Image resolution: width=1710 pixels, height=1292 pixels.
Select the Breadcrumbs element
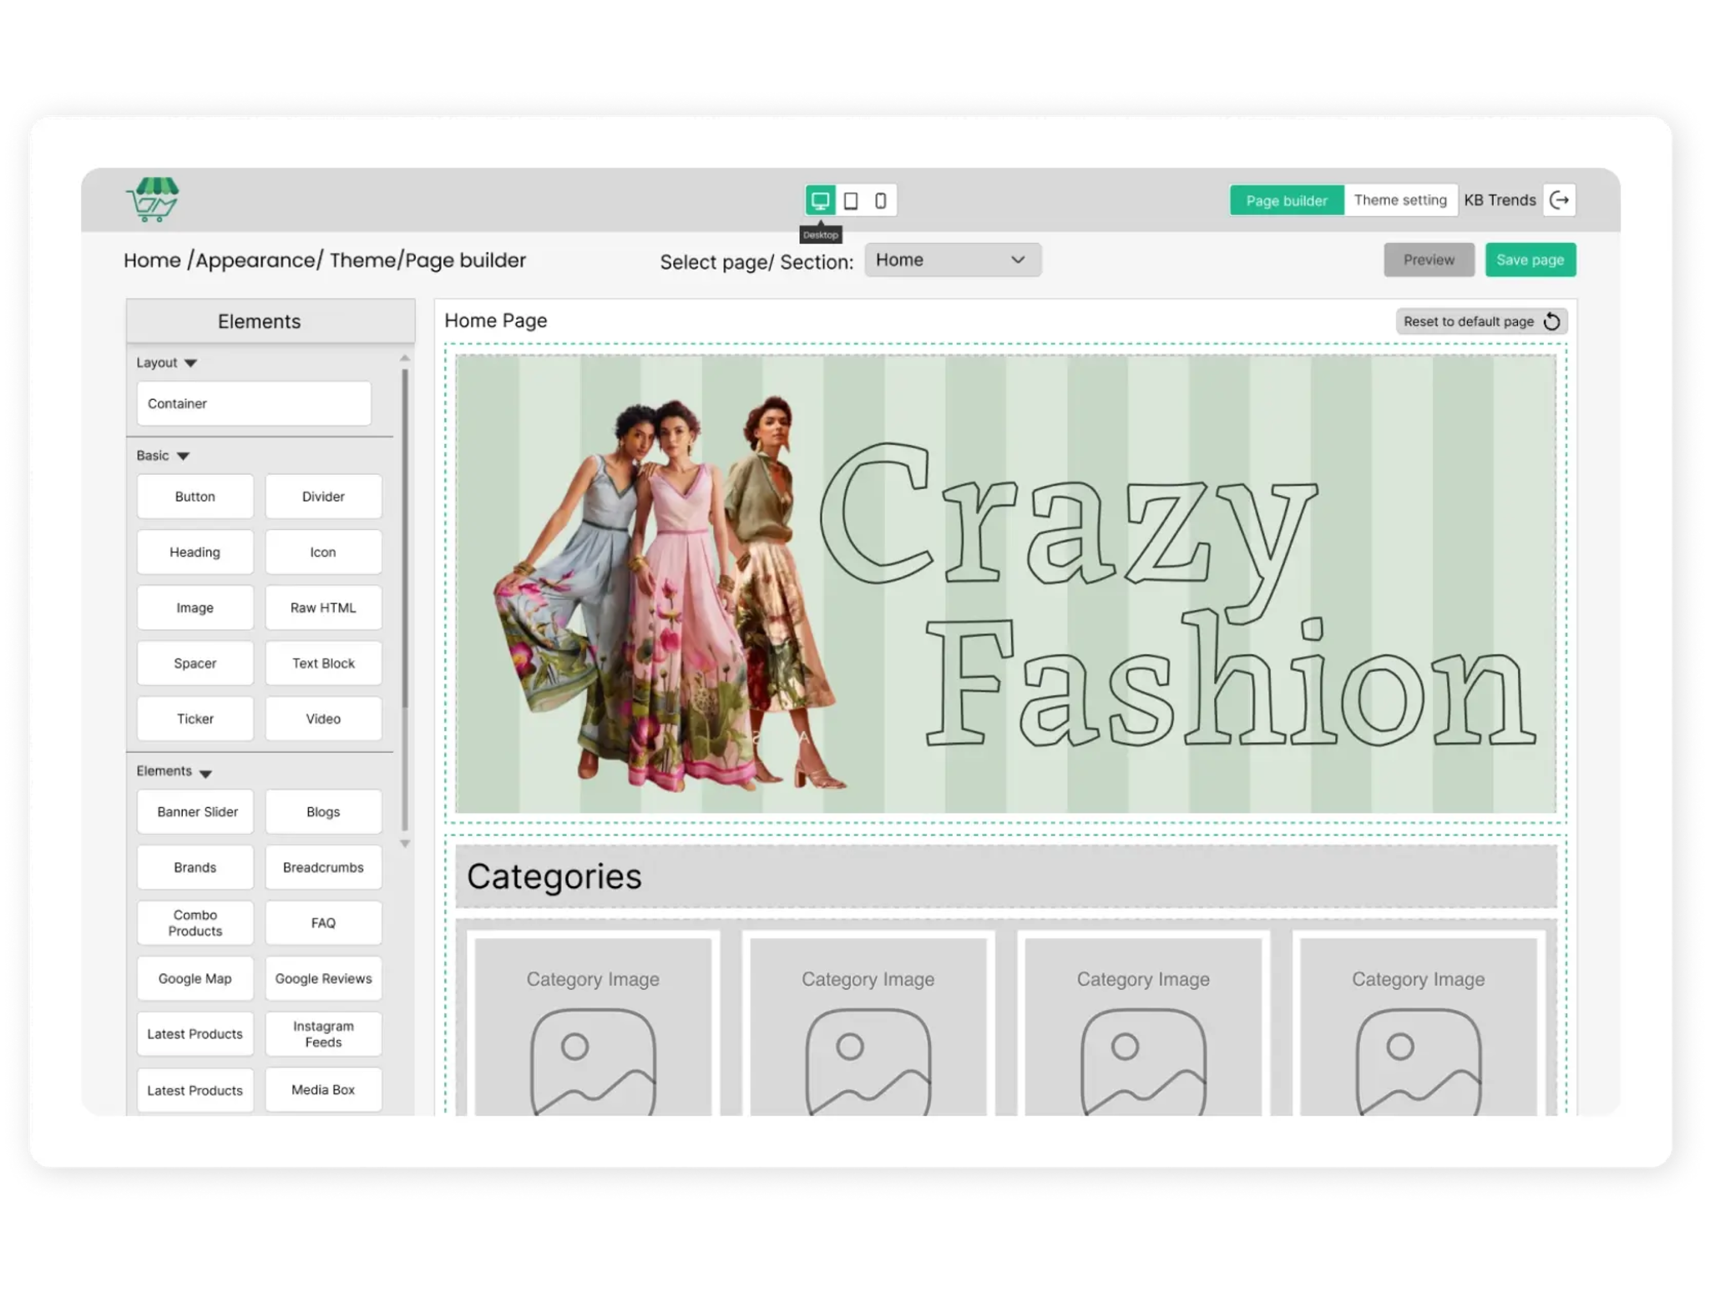tap(323, 868)
